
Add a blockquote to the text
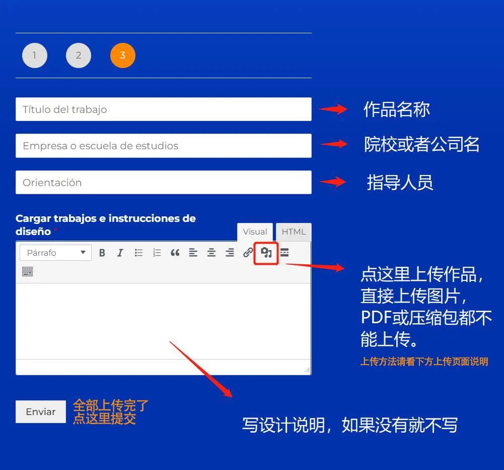click(175, 252)
